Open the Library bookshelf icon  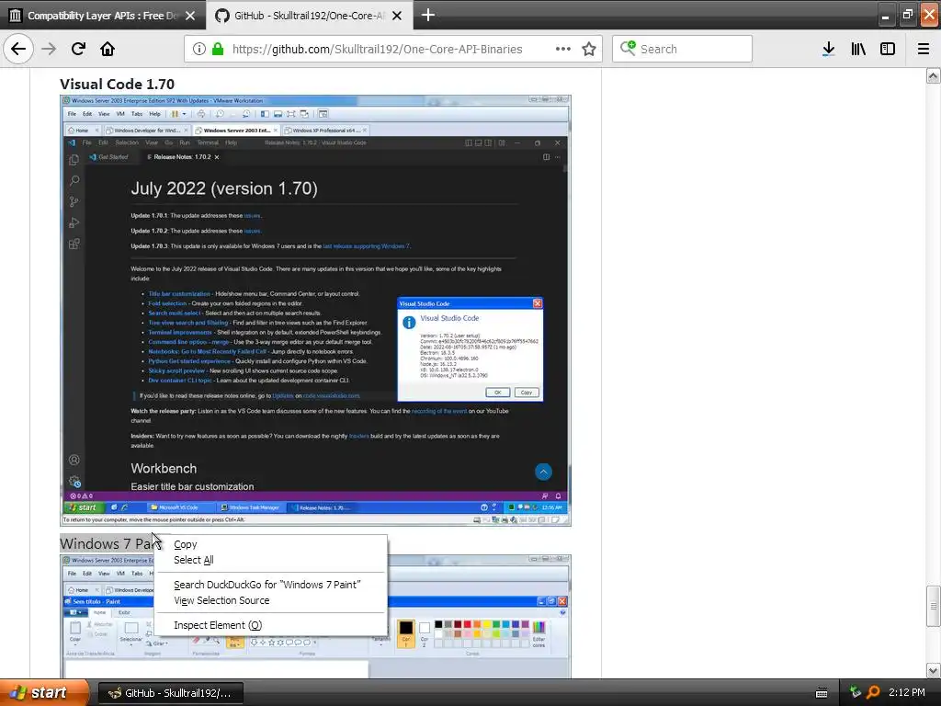[858, 50]
